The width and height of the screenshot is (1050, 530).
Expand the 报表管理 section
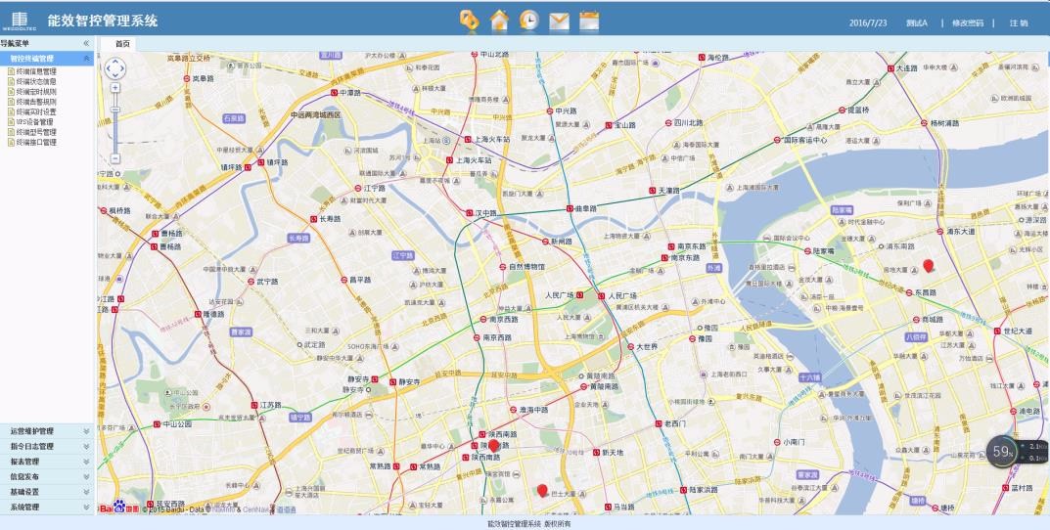(47, 462)
